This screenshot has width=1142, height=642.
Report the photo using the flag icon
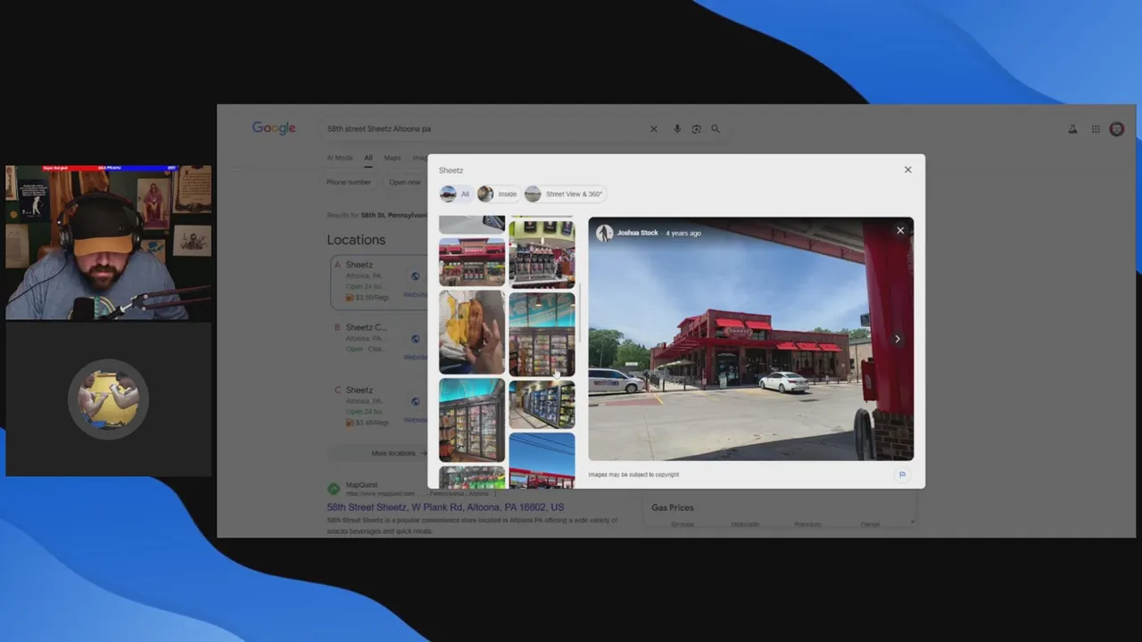pos(902,474)
